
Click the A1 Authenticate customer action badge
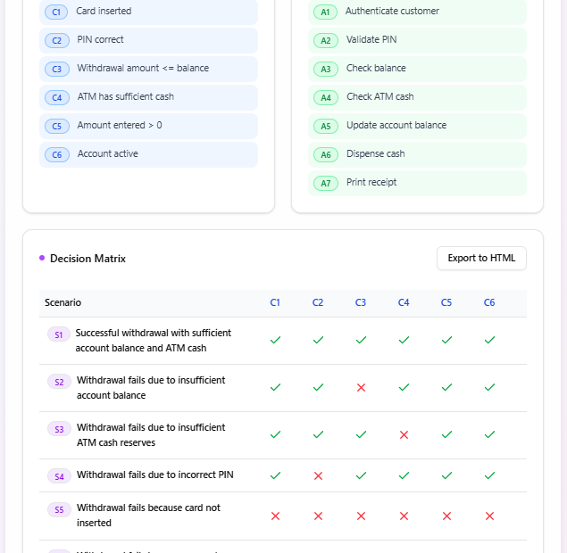[326, 12]
